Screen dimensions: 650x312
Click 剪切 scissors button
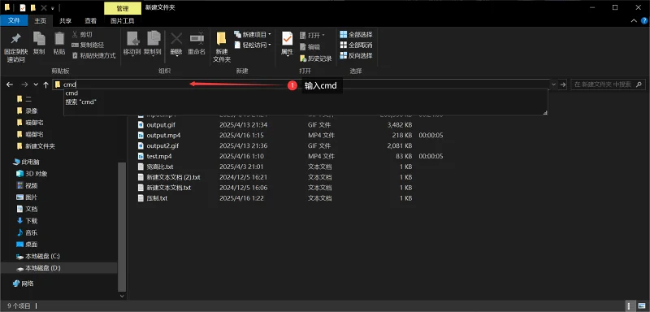pyautogui.click(x=82, y=34)
